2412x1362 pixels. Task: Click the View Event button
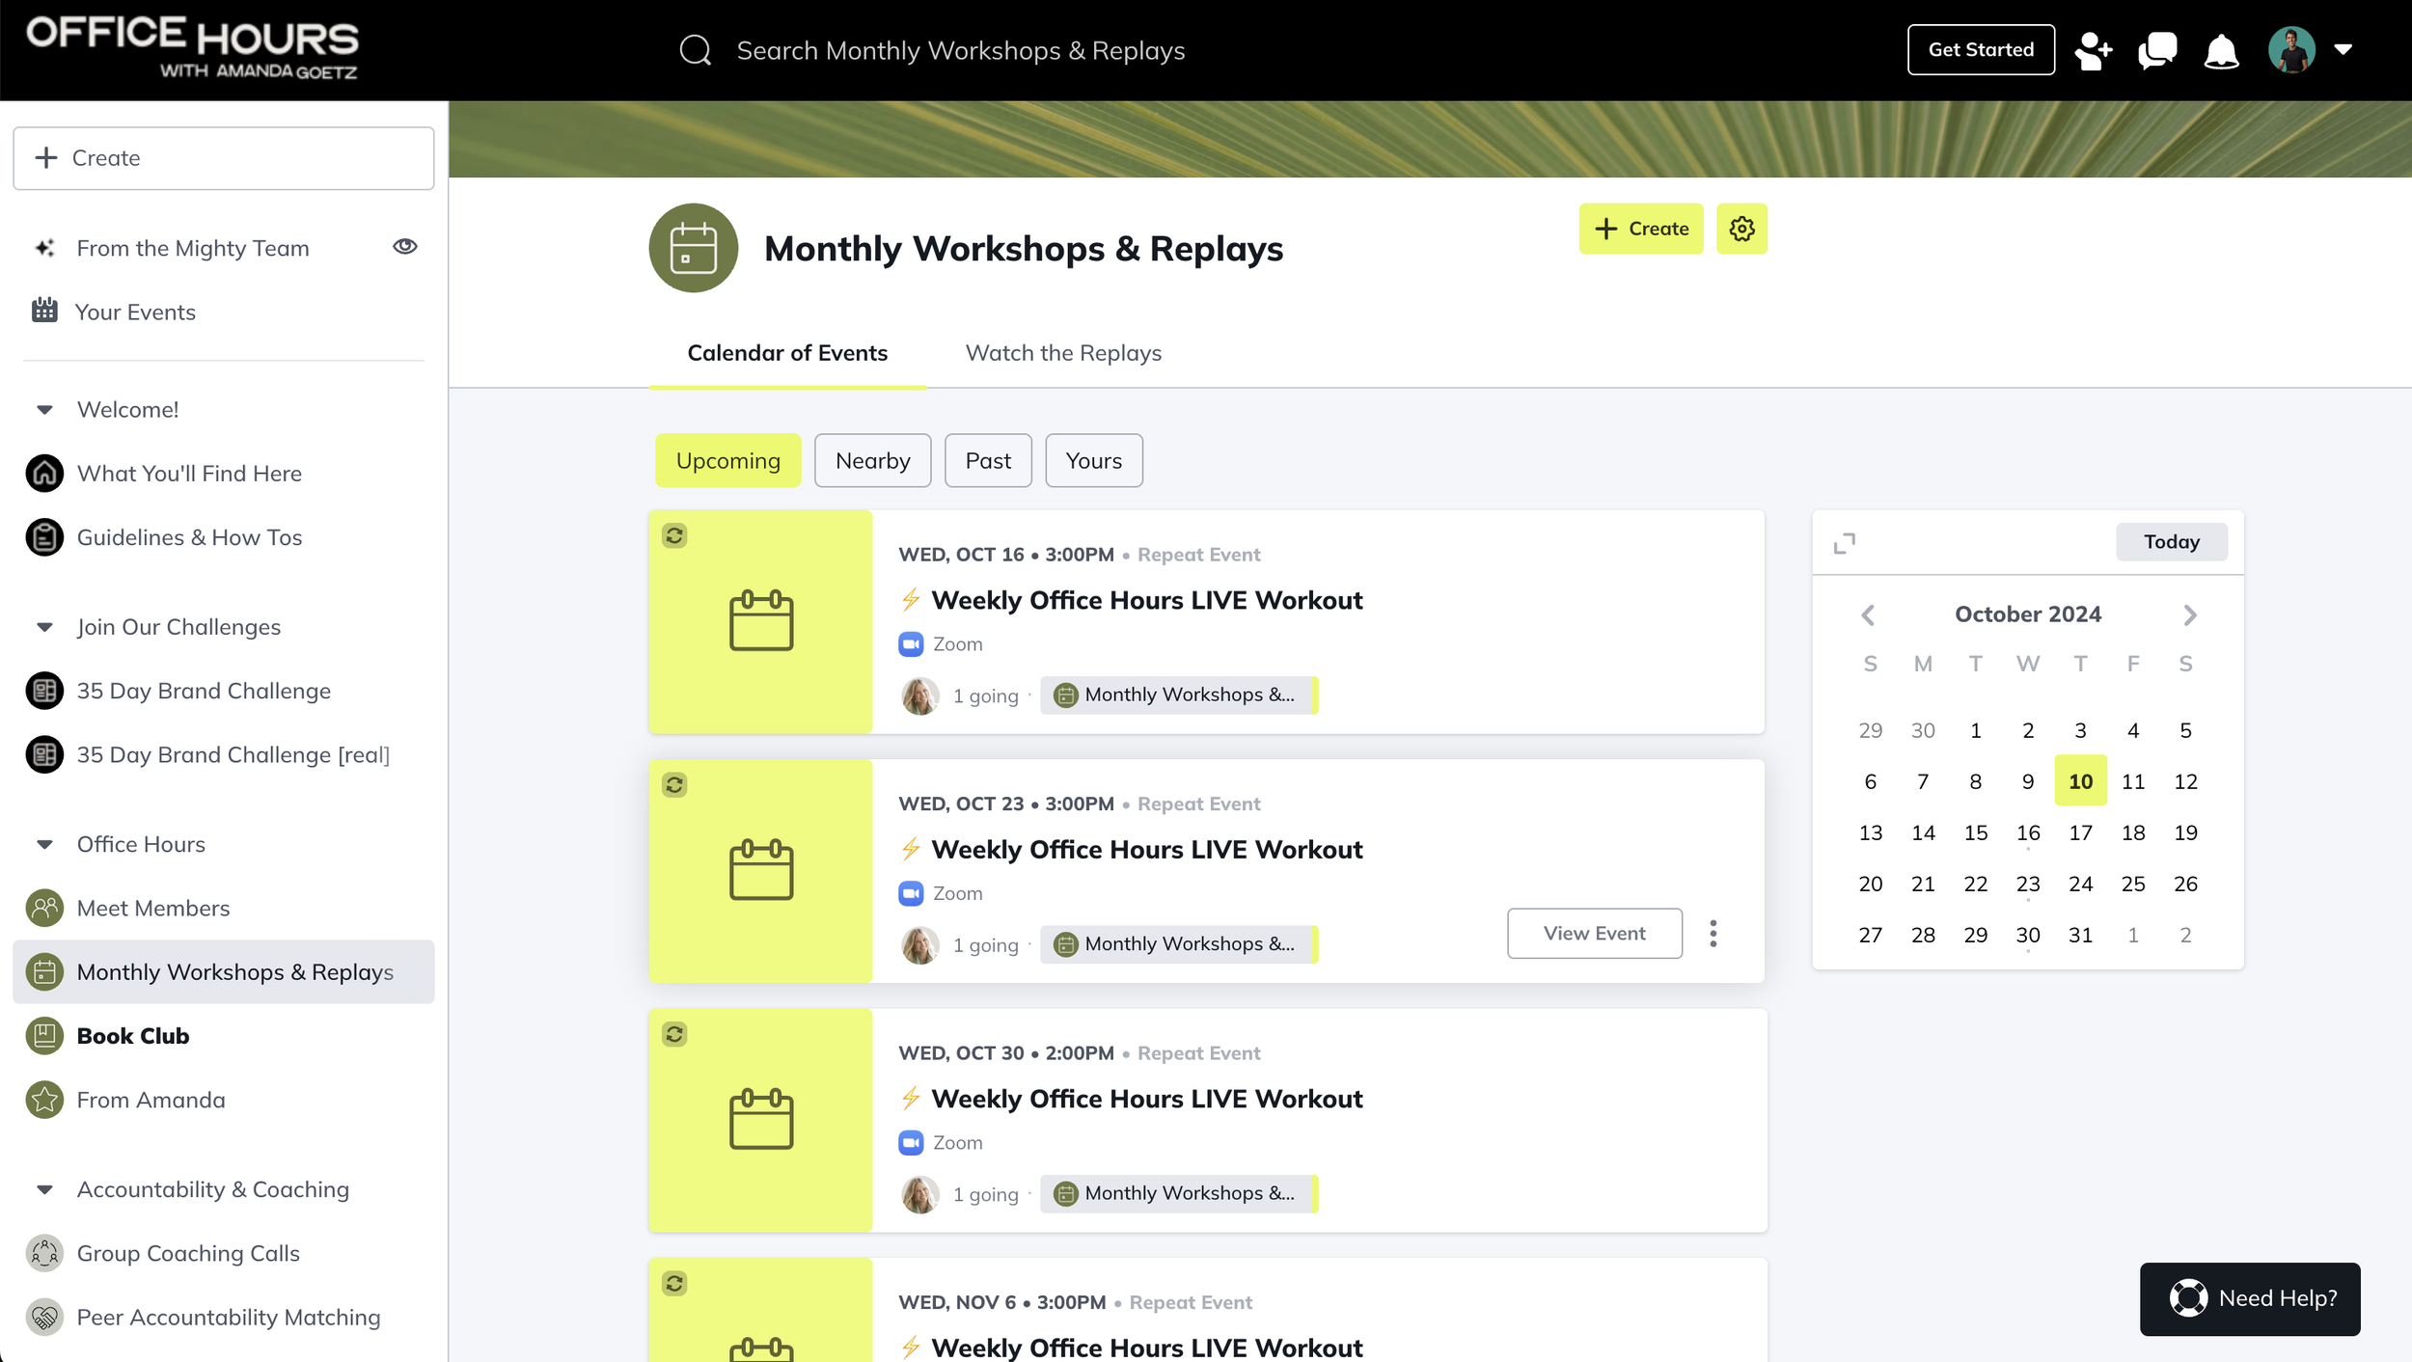tap(1594, 933)
